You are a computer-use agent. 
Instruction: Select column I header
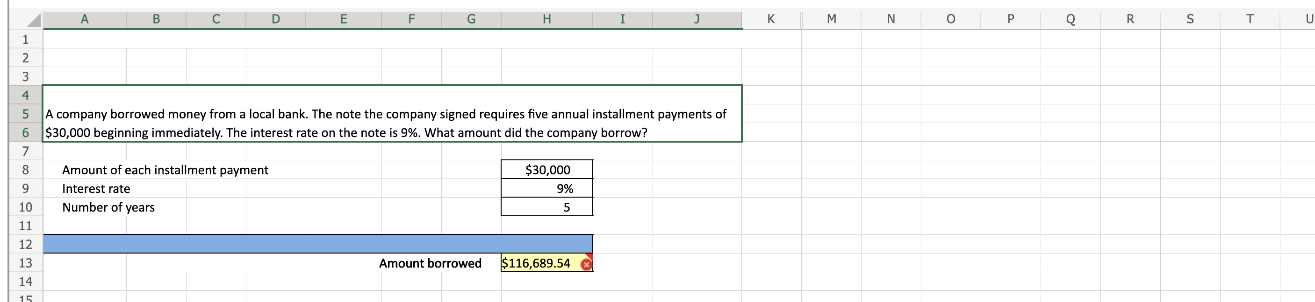[622, 20]
